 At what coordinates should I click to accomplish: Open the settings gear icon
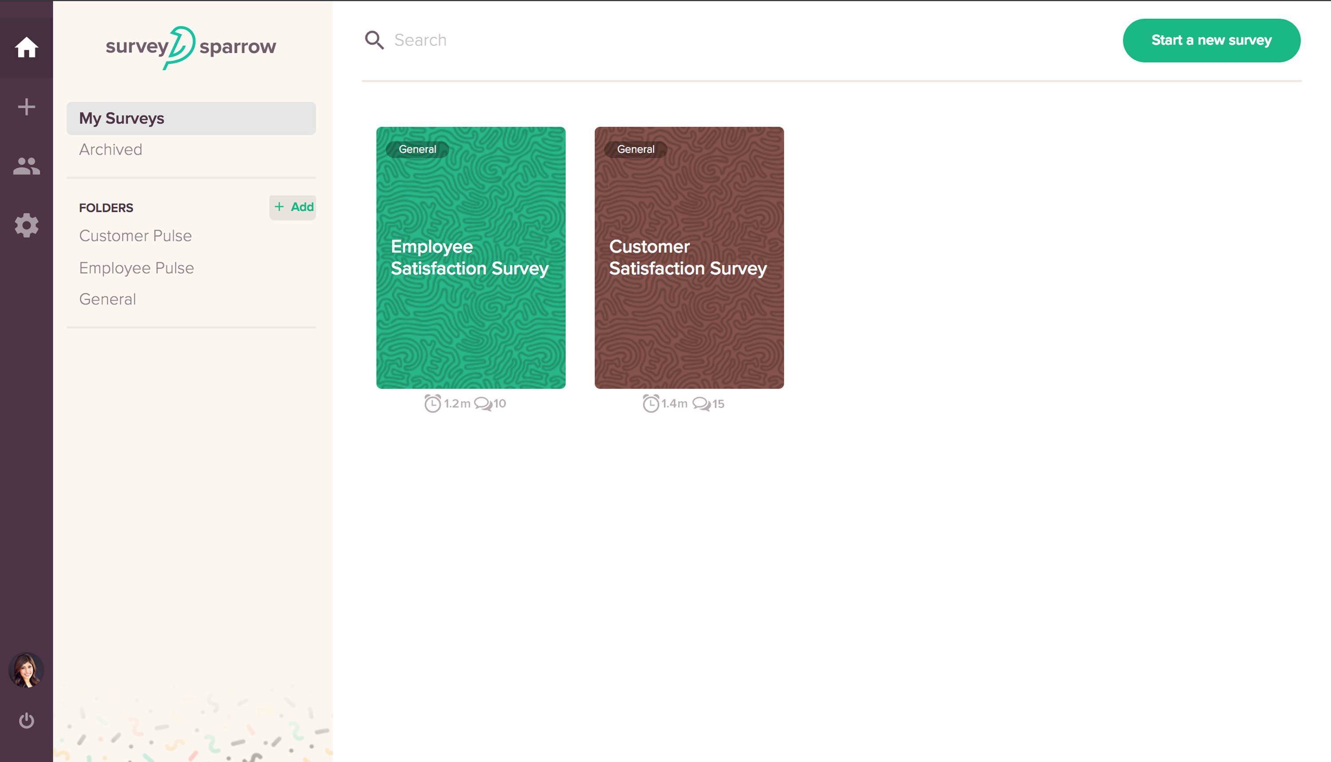click(26, 226)
